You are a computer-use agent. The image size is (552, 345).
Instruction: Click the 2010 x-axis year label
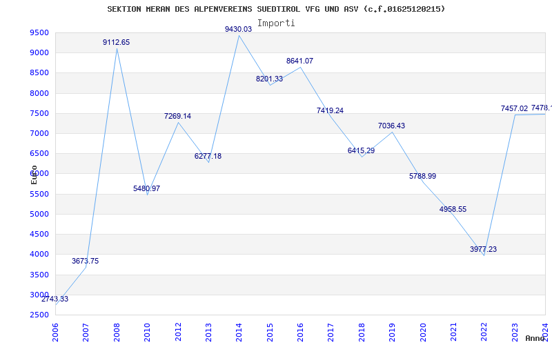tap(147, 333)
